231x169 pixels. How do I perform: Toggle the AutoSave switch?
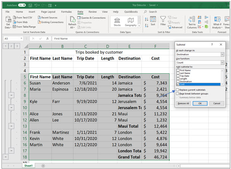(22, 5)
